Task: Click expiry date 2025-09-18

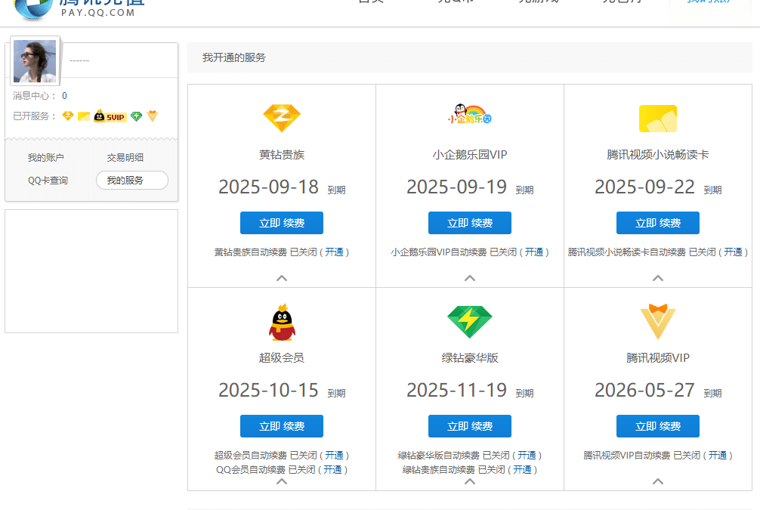Action: [x=268, y=187]
